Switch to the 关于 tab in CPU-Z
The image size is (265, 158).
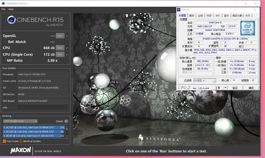pos(248,16)
